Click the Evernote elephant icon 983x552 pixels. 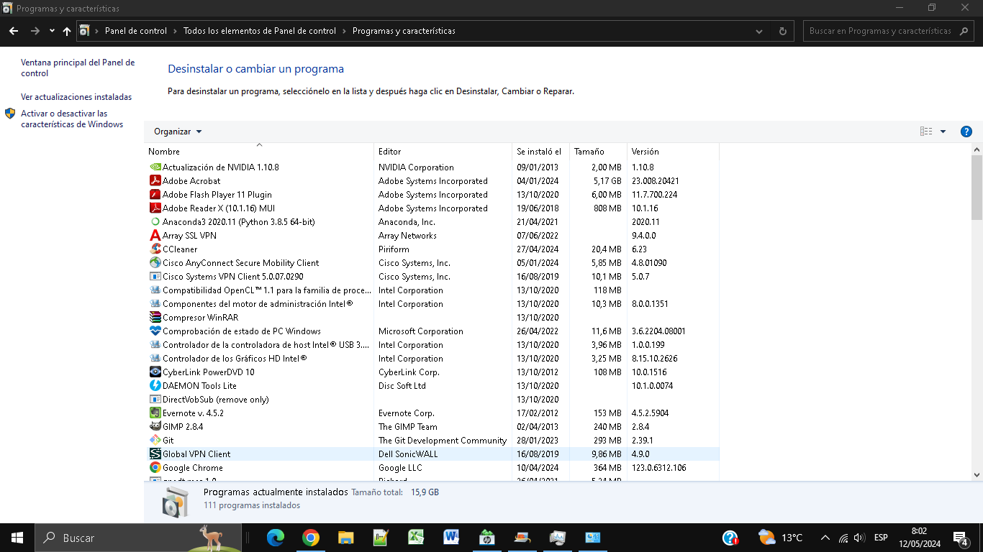[x=155, y=413]
